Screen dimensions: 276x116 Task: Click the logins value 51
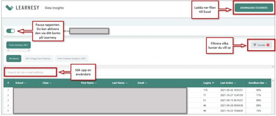click(204, 100)
